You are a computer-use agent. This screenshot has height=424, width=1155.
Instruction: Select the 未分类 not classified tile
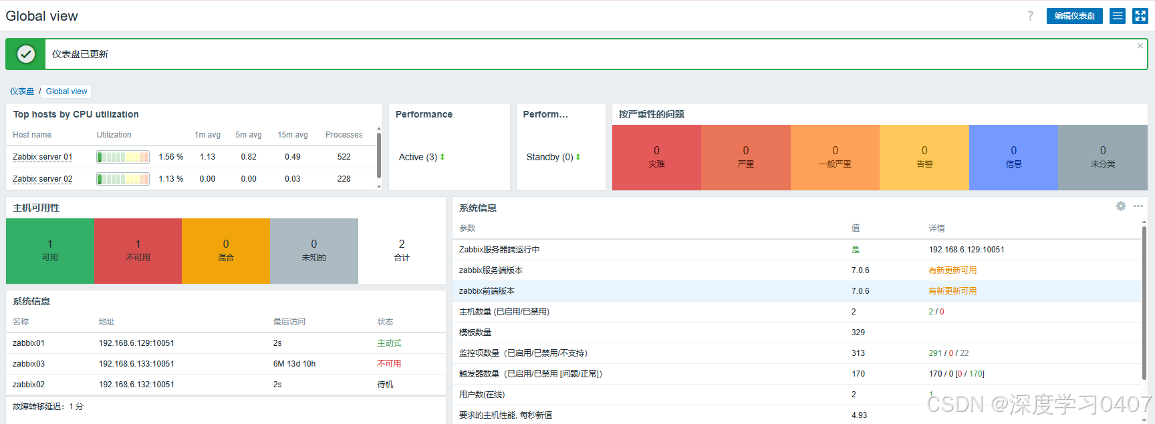click(1103, 158)
